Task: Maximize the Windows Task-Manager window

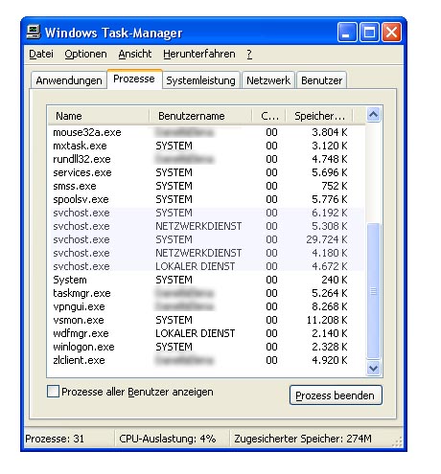Action: click(369, 32)
